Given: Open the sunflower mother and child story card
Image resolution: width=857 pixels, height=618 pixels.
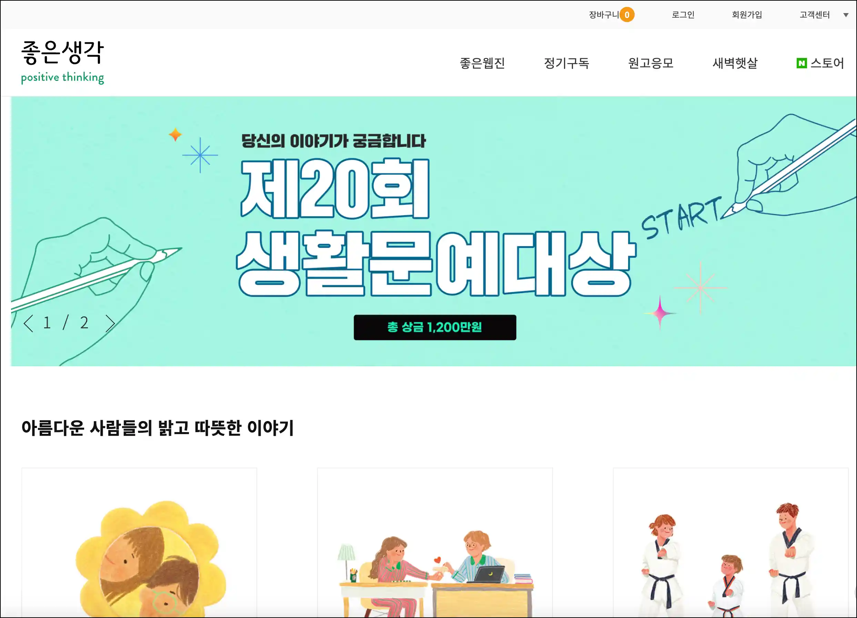Looking at the screenshot, I should [139, 542].
